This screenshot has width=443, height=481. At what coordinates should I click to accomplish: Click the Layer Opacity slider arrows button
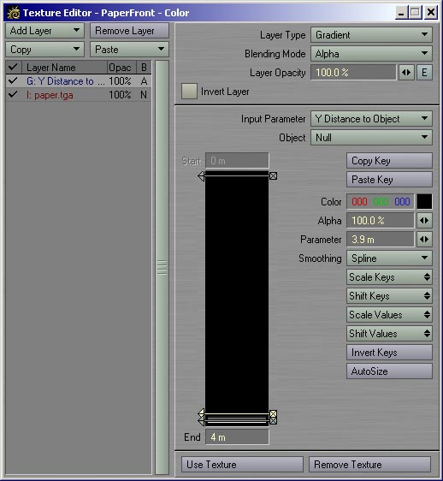406,73
